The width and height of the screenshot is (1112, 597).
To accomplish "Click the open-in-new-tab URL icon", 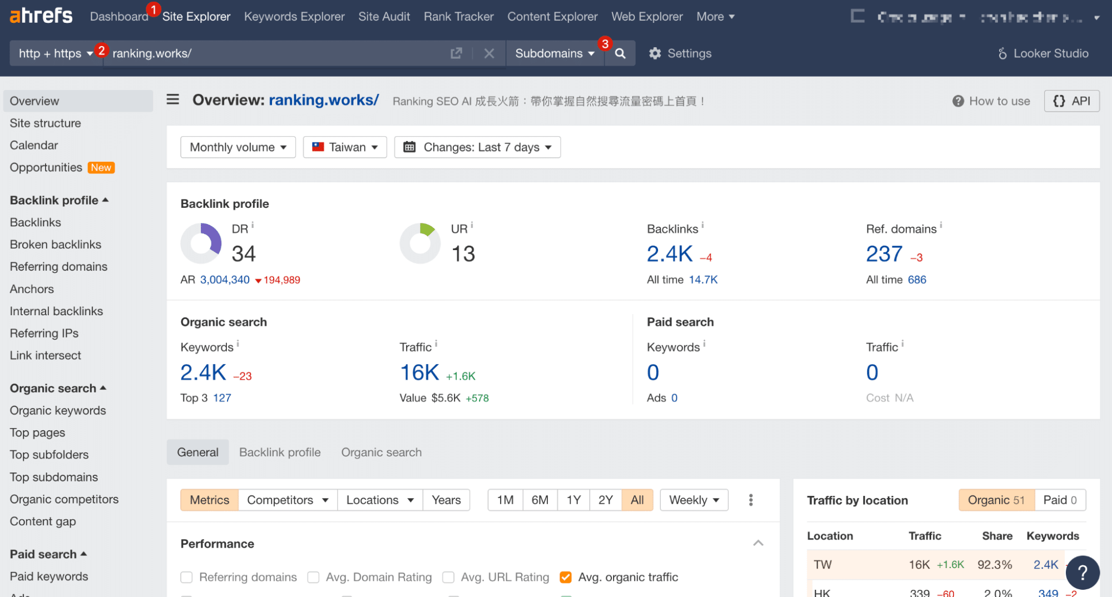I will click(456, 53).
